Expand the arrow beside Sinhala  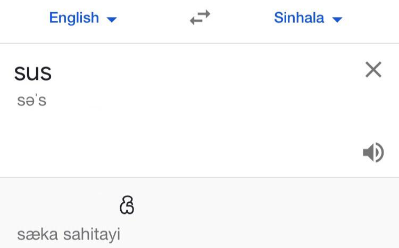pos(337,20)
